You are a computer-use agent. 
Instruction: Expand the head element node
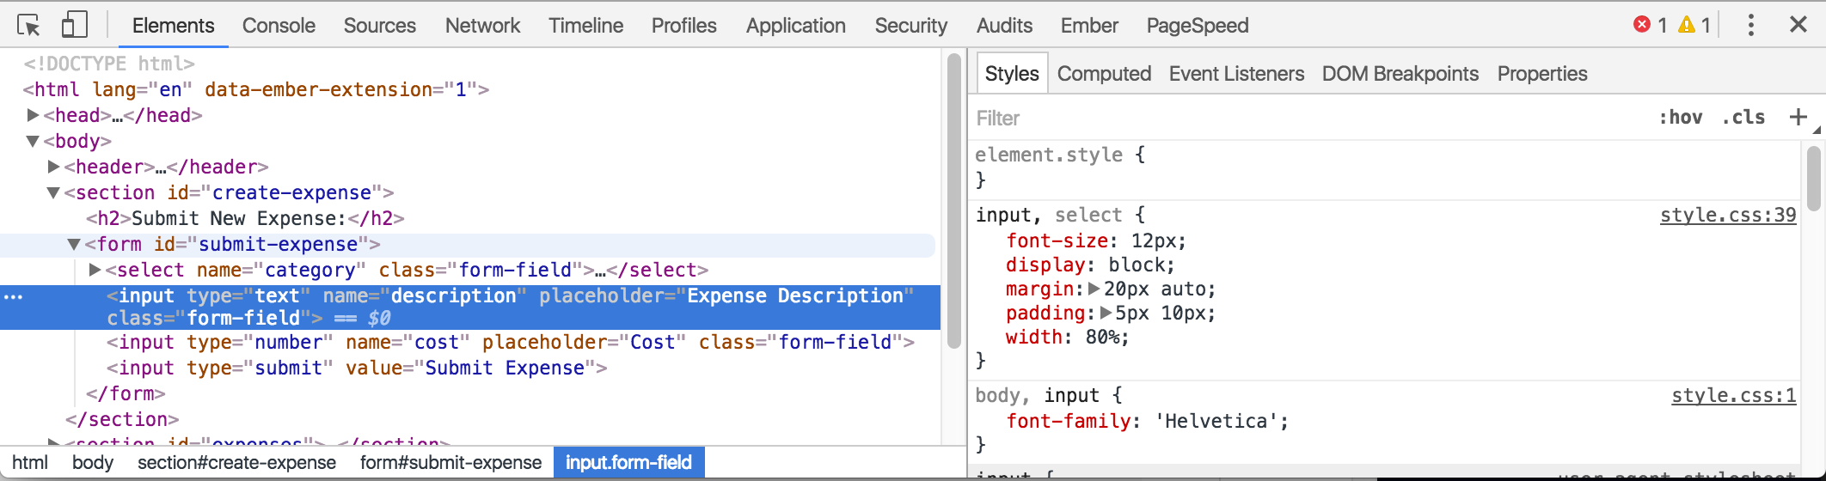pyautogui.click(x=33, y=115)
